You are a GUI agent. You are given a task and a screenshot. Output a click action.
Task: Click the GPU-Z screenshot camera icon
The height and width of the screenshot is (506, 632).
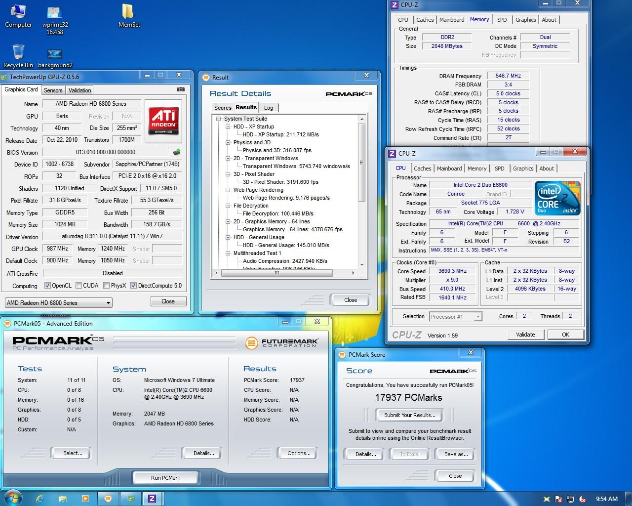(181, 89)
